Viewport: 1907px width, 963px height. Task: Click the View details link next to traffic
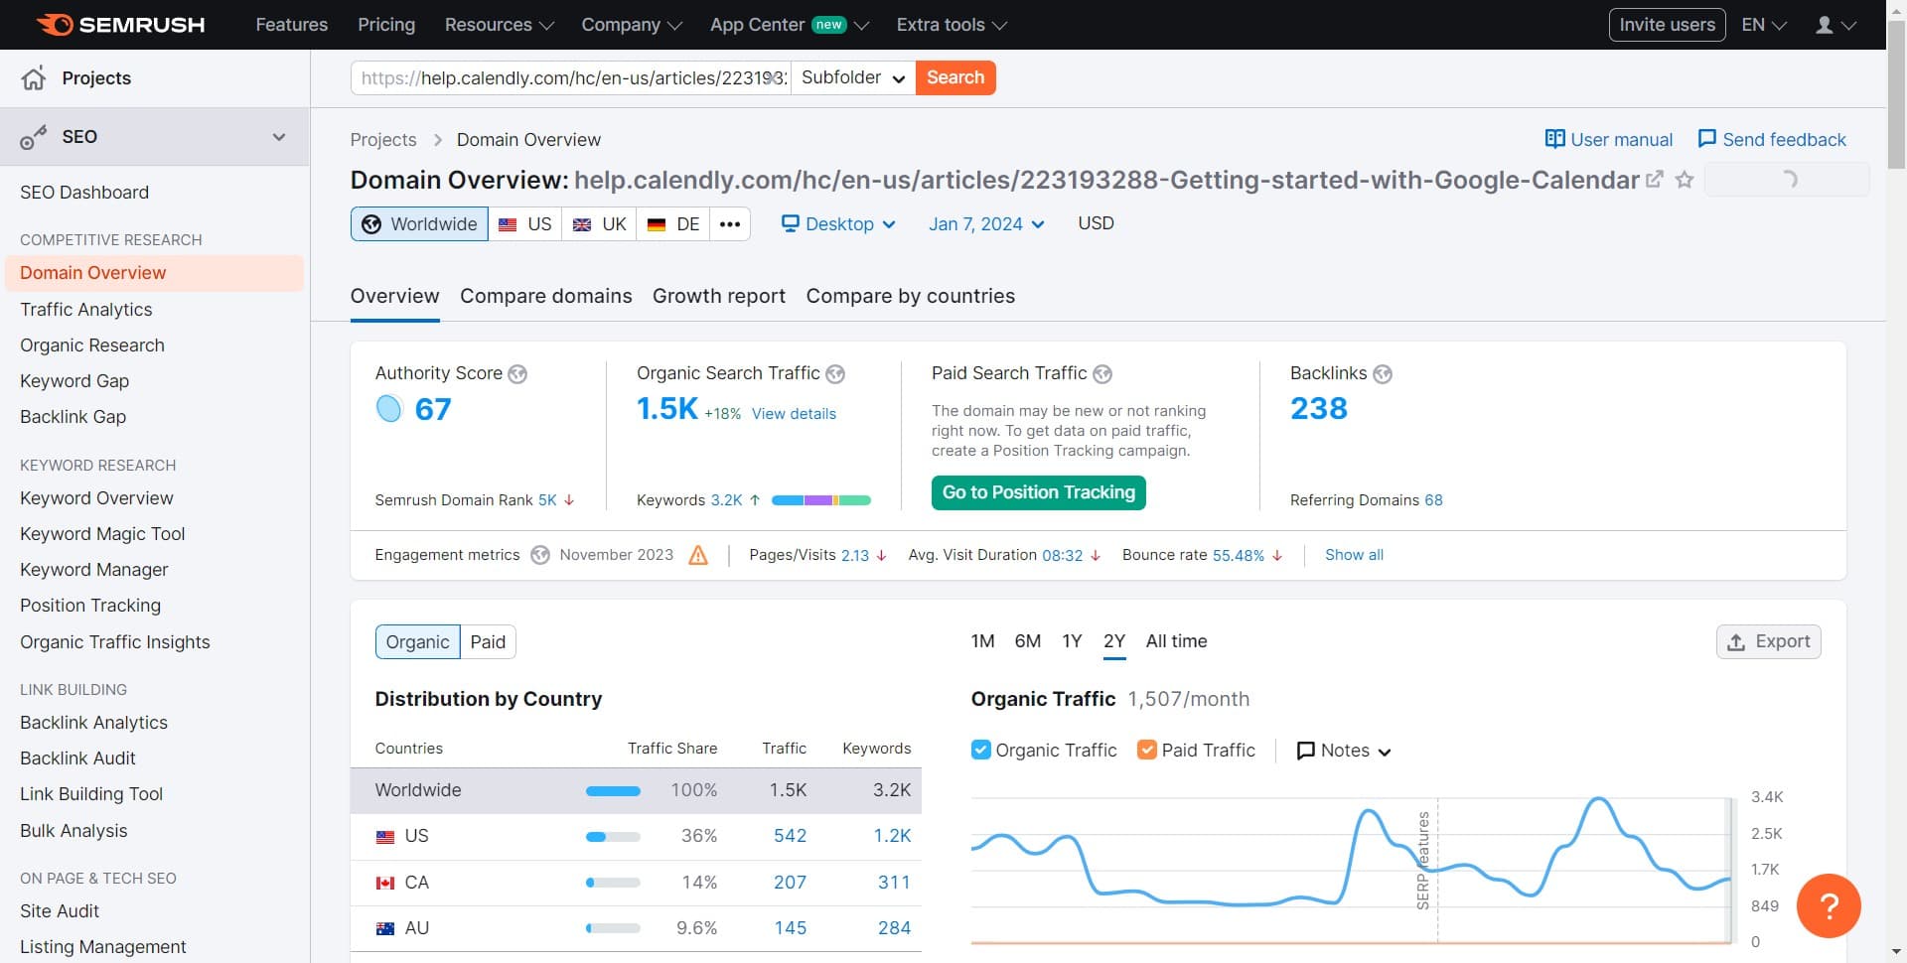(794, 414)
